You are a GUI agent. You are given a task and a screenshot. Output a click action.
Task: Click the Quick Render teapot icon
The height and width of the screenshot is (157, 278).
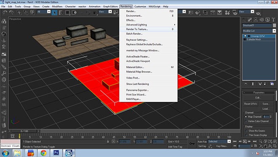[x=258, y=13]
